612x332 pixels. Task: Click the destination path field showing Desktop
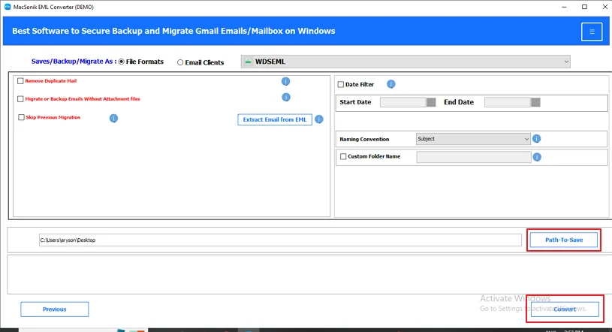280,240
